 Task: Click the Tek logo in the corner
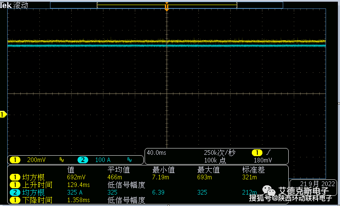click(6, 4)
